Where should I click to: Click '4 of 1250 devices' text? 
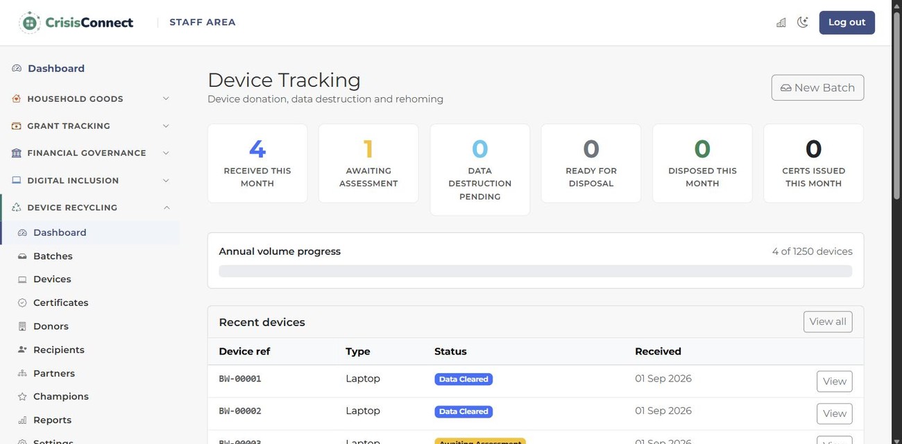(812, 251)
